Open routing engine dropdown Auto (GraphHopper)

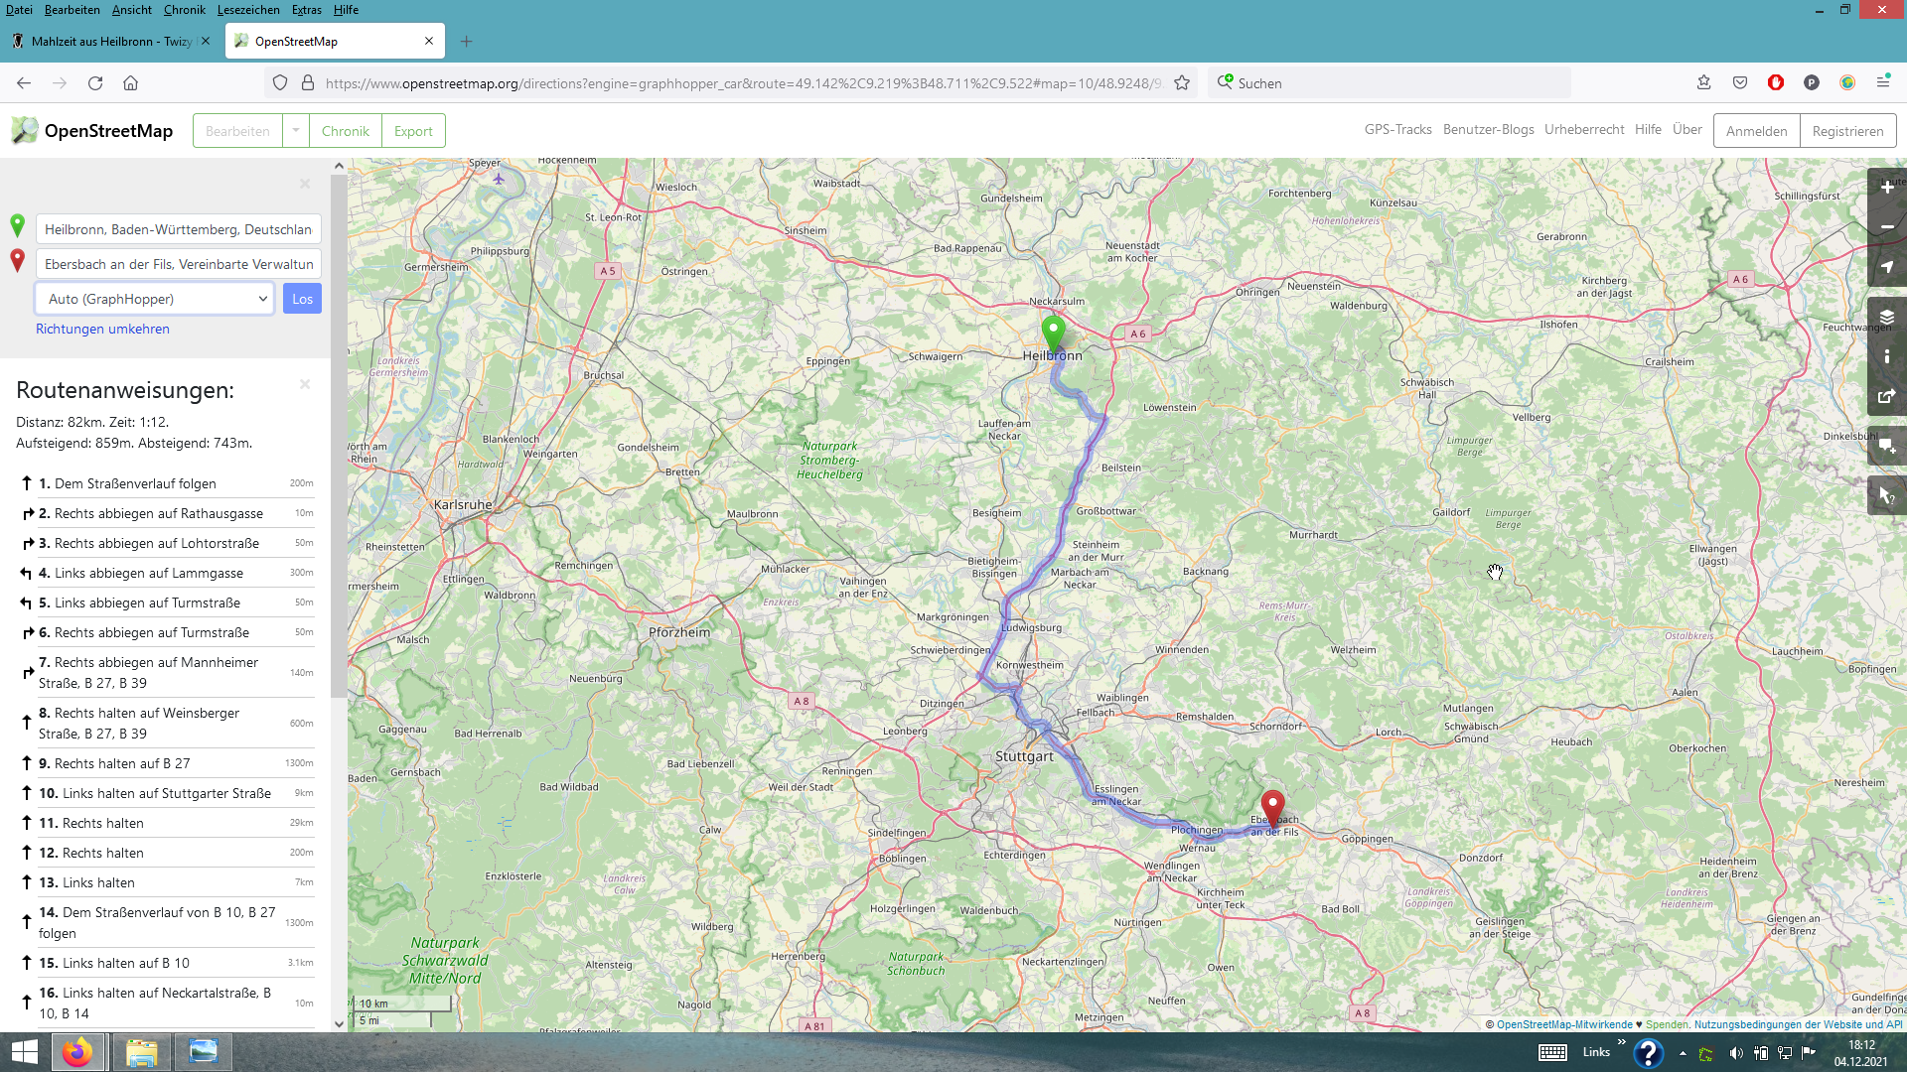[x=155, y=299]
